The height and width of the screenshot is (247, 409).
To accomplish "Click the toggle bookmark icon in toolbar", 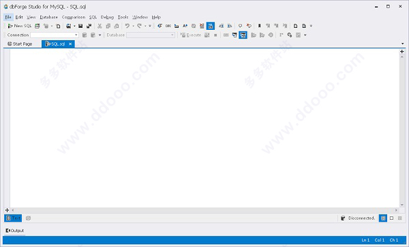I will tap(259, 26).
